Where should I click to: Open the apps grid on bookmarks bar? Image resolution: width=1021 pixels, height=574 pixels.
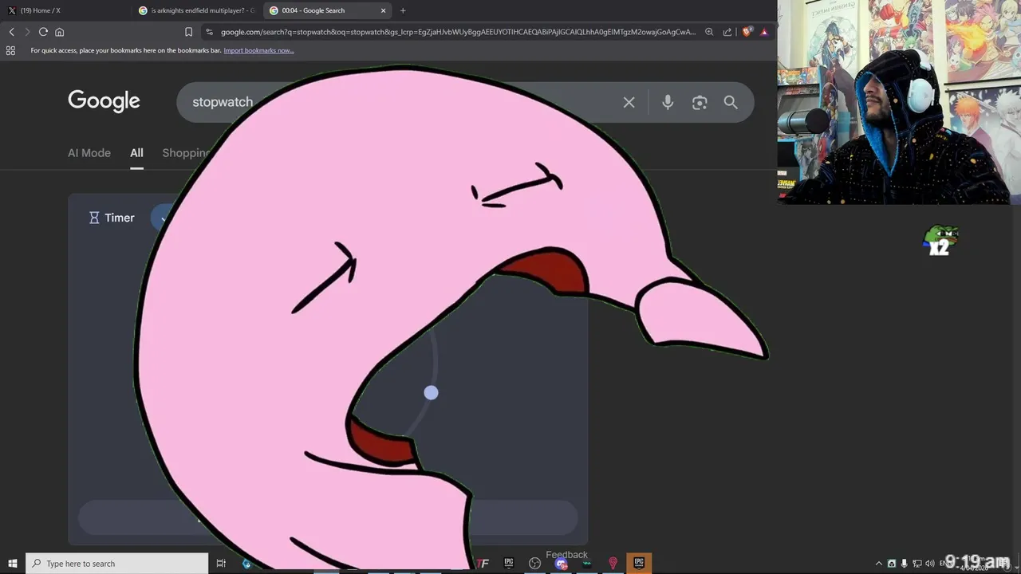click(10, 50)
